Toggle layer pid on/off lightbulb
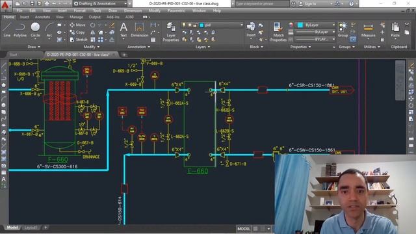 183,25
